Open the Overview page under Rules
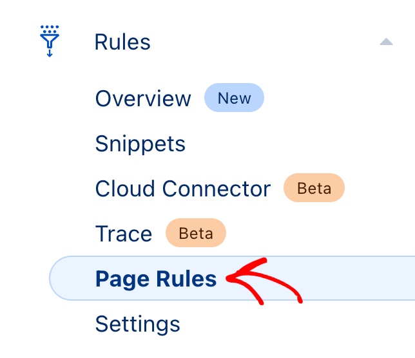Viewport: 415px width, 358px height. pos(143,99)
